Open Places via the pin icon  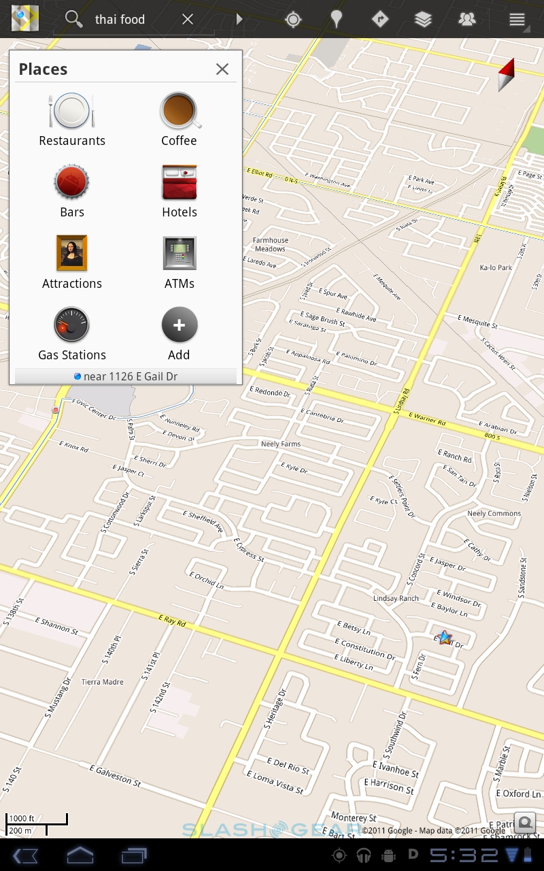[337, 19]
